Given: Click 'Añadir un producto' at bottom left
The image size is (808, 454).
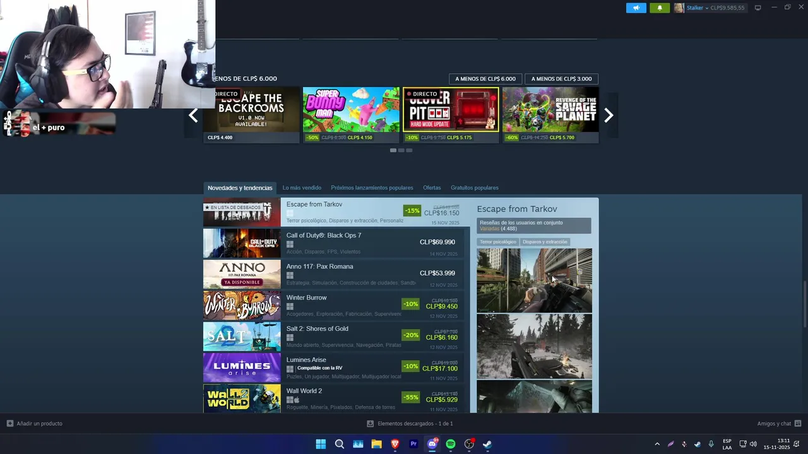Looking at the screenshot, I should point(35,424).
